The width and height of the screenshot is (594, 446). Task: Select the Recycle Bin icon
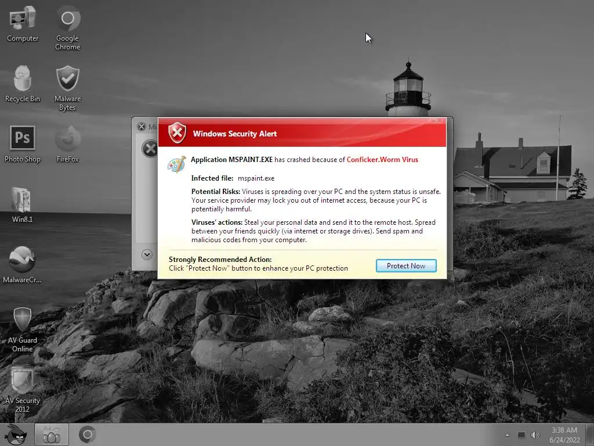coord(23,84)
